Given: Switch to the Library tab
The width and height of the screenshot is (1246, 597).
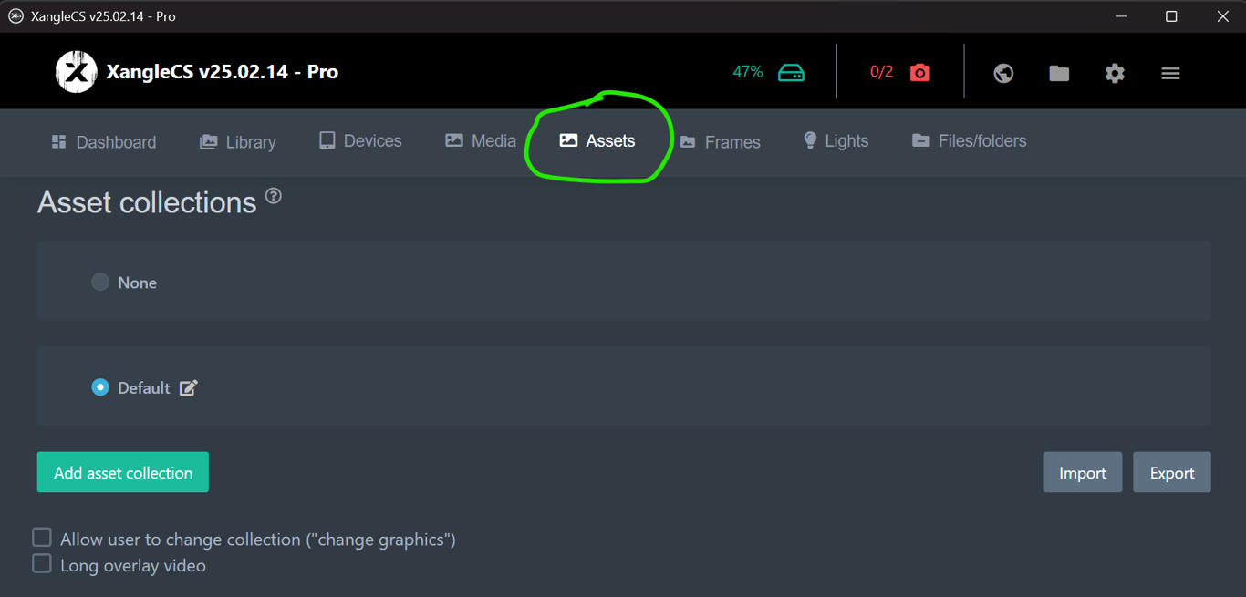Looking at the screenshot, I should click(238, 142).
